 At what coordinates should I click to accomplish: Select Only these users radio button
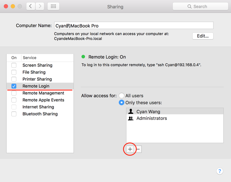[121, 103]
